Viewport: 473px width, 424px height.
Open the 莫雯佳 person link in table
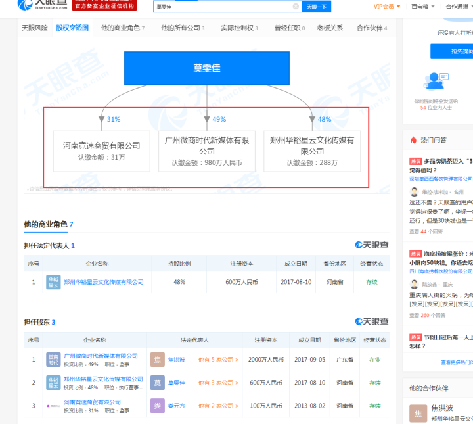click(177, 383)
